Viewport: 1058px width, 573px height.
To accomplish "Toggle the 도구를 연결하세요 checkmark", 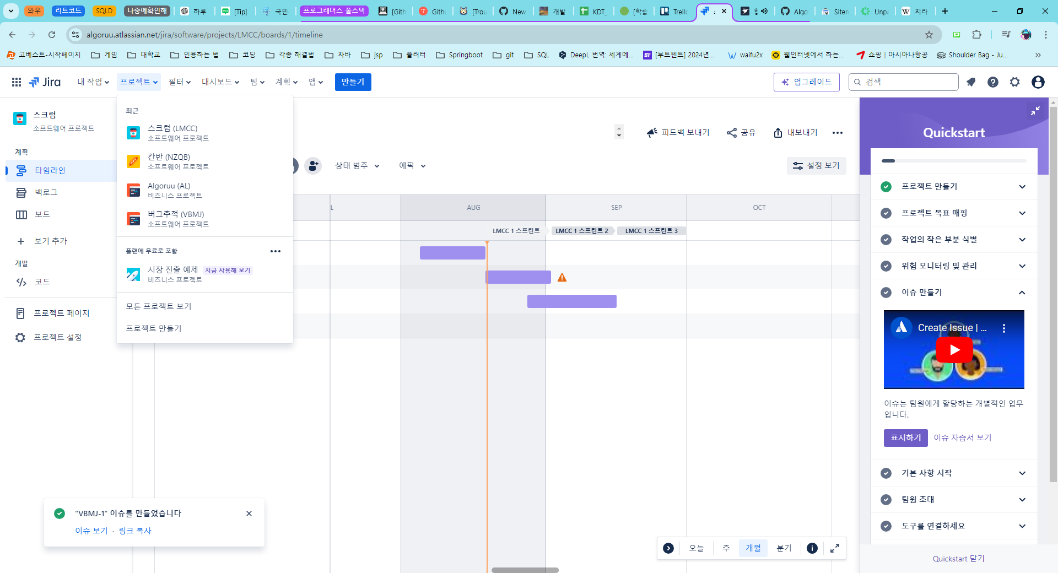I will (886, 526).
